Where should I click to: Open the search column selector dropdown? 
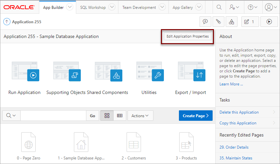tap(11, 116)
